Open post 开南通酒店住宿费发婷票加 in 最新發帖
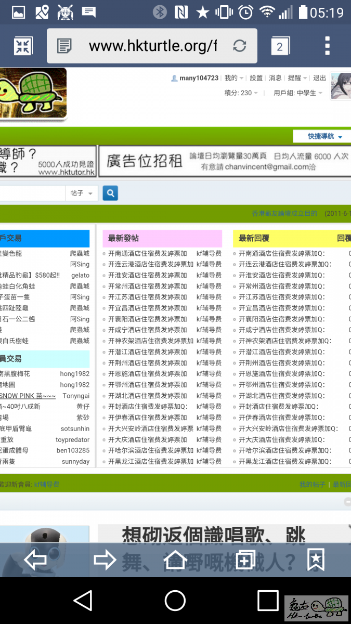The width and height of the screenshot is (351, 624). pyautogui.click(x=147, y=254)
